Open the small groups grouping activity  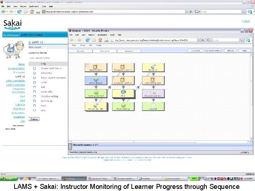(96, 81)
